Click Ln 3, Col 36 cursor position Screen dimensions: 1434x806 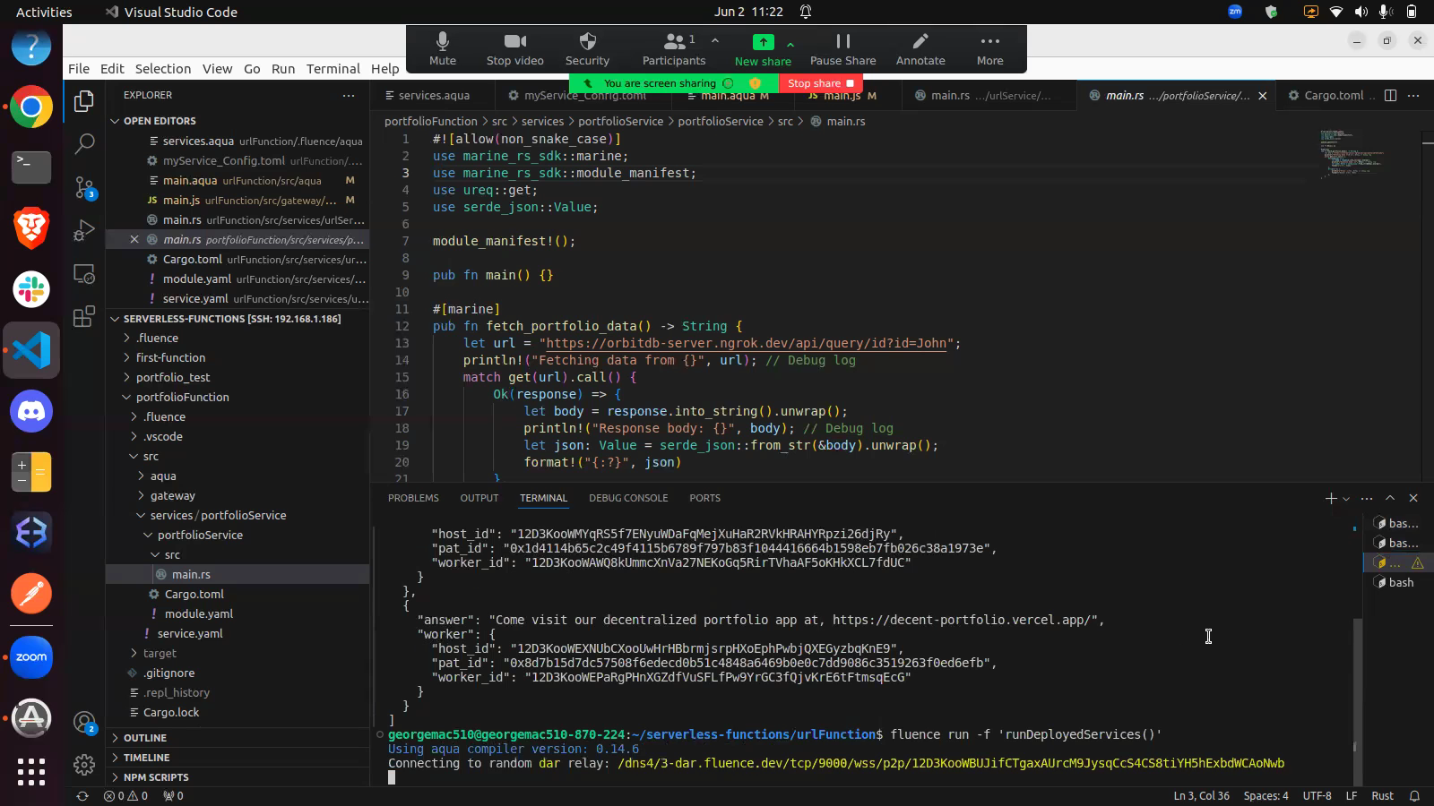pyautogui.click(x=1201, y=795)
